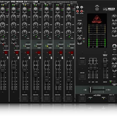
Task: Click the channel 5 gain knob at top
Action: tap(47, 9)
